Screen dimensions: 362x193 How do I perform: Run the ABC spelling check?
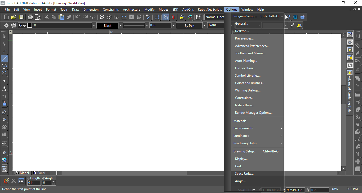pyautogui.click(x=148, y=17)
